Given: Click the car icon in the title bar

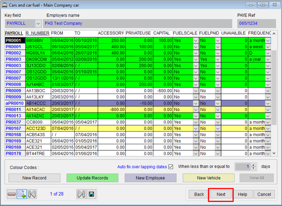Looking at the screenshot, I should click(x=4, y=5).
